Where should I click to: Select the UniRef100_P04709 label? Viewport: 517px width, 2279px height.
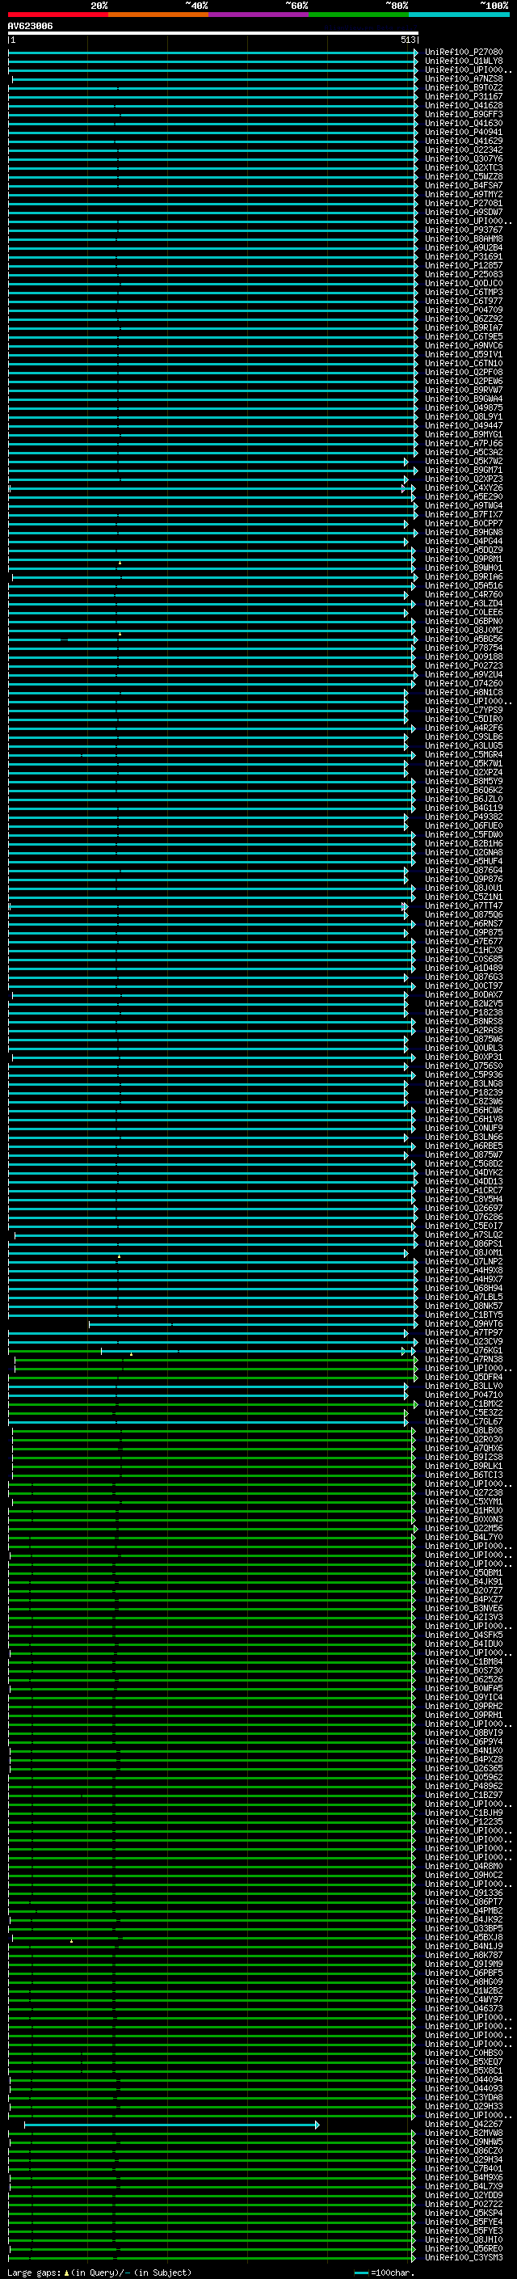point(463,310)
